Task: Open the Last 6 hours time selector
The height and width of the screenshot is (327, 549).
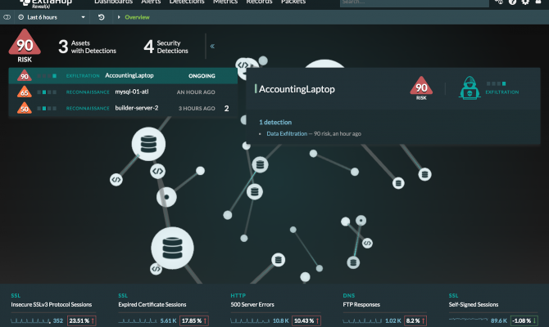Action: point(52,17)
